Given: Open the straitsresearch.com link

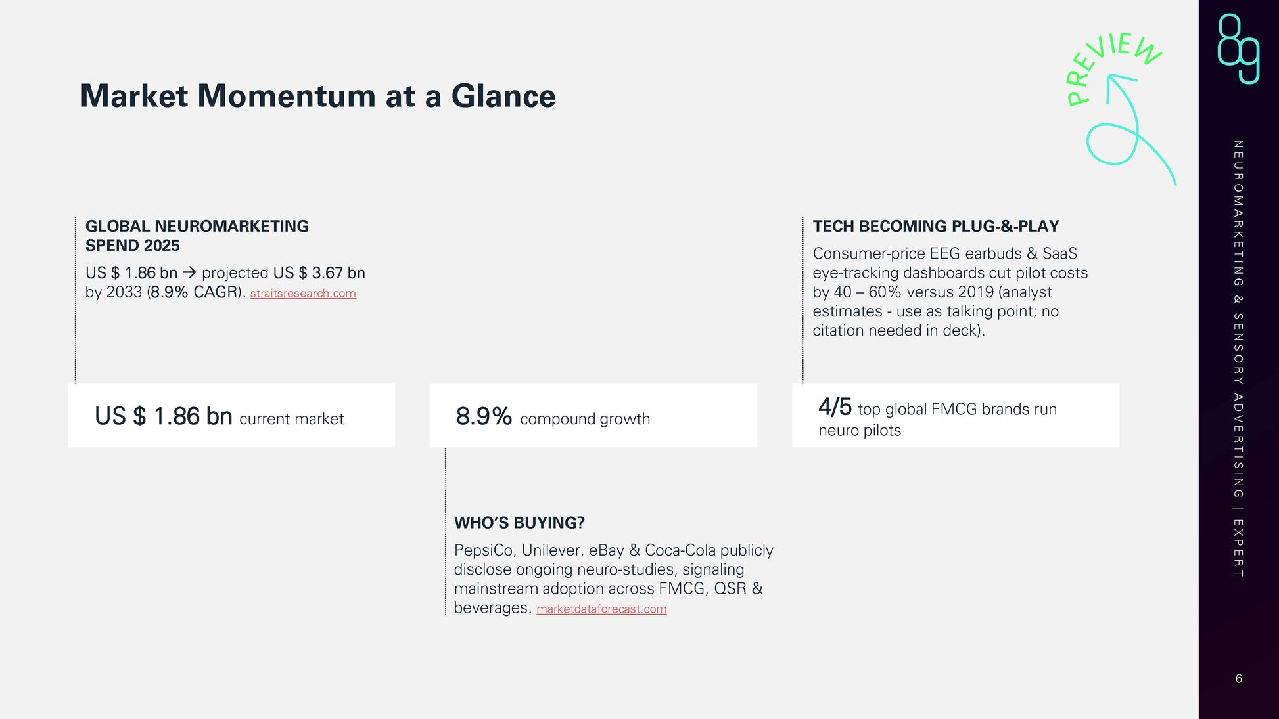Looking at the screenshot, I should 302,294.
